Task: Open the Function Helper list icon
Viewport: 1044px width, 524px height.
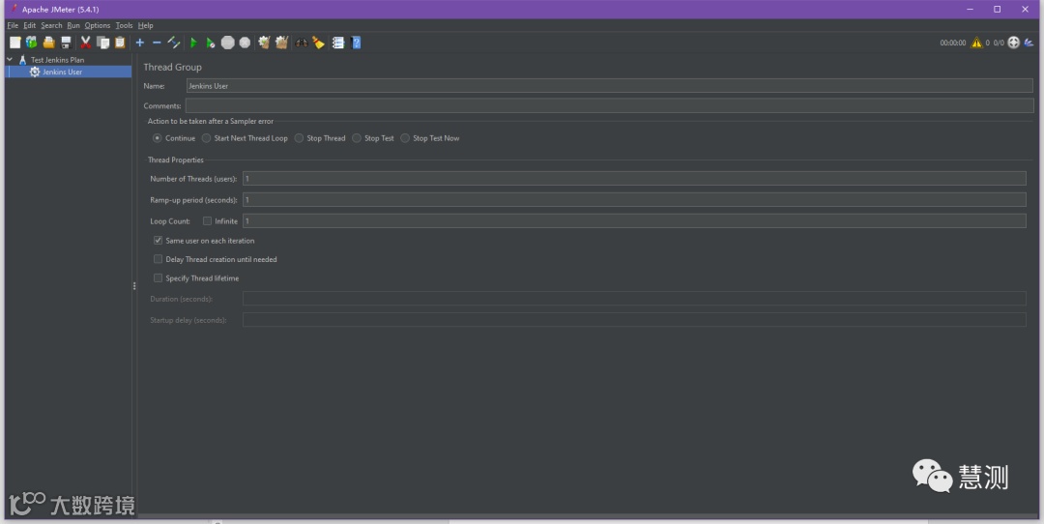Action: (x=338, y=43)
